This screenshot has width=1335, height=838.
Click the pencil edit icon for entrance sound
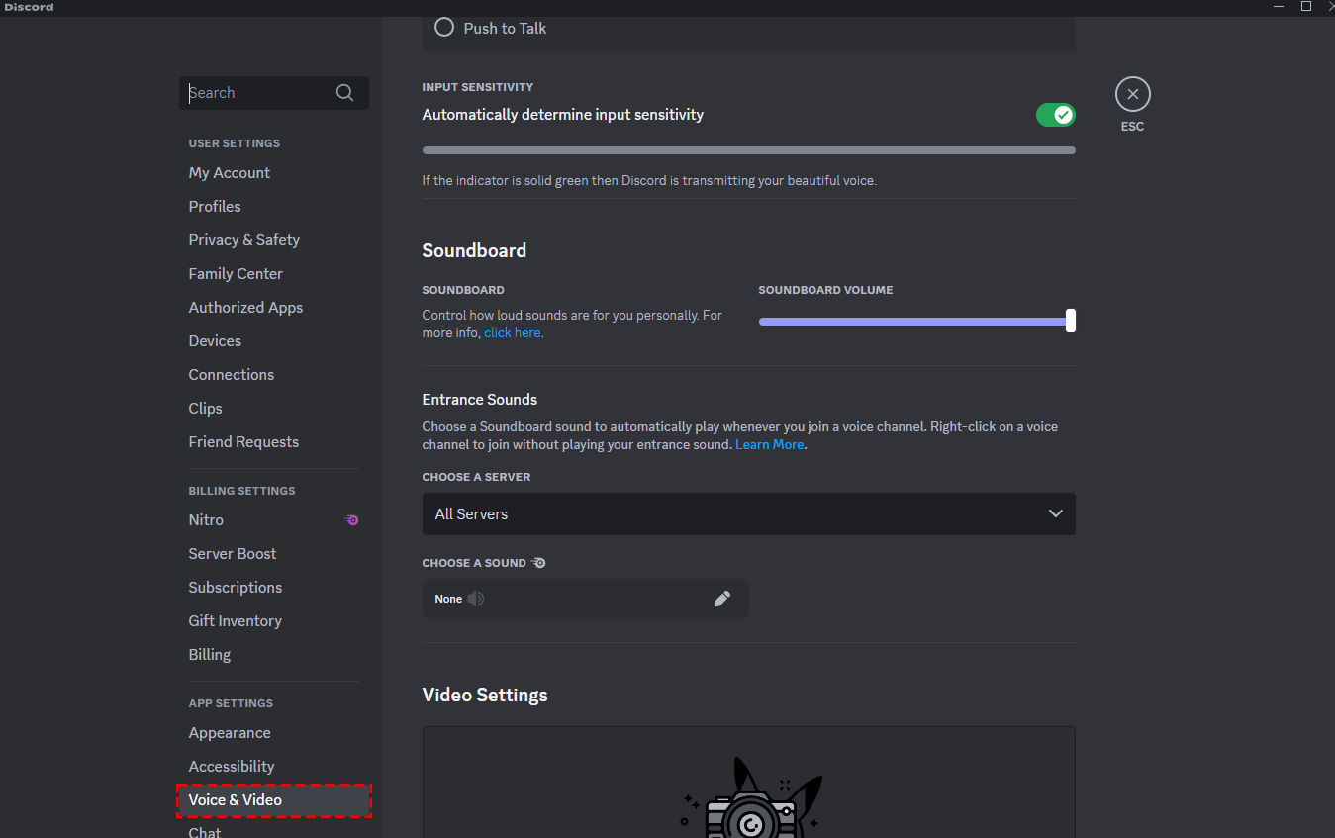[721, 598]
